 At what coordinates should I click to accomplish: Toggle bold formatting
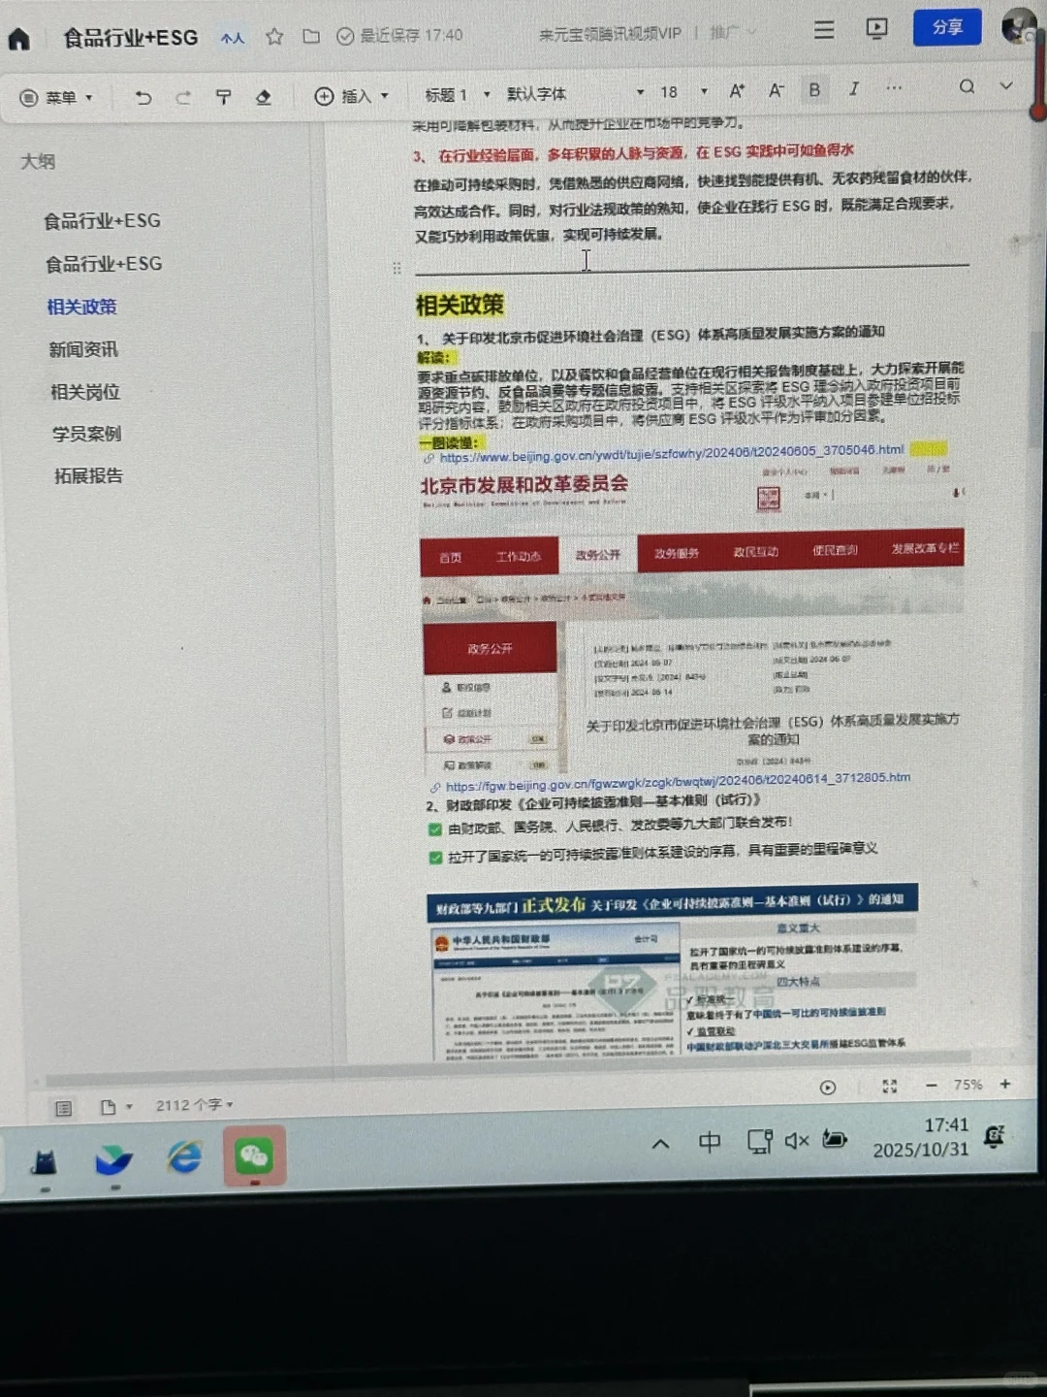pos(814,89)
